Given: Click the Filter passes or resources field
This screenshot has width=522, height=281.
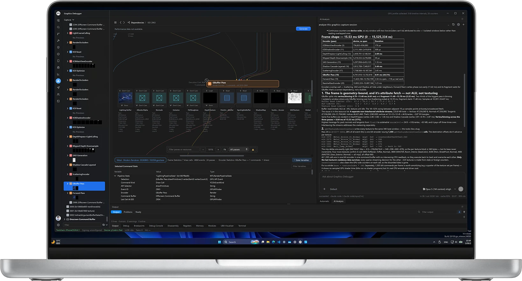Looking at the screenshot, I should click(184, 149).
